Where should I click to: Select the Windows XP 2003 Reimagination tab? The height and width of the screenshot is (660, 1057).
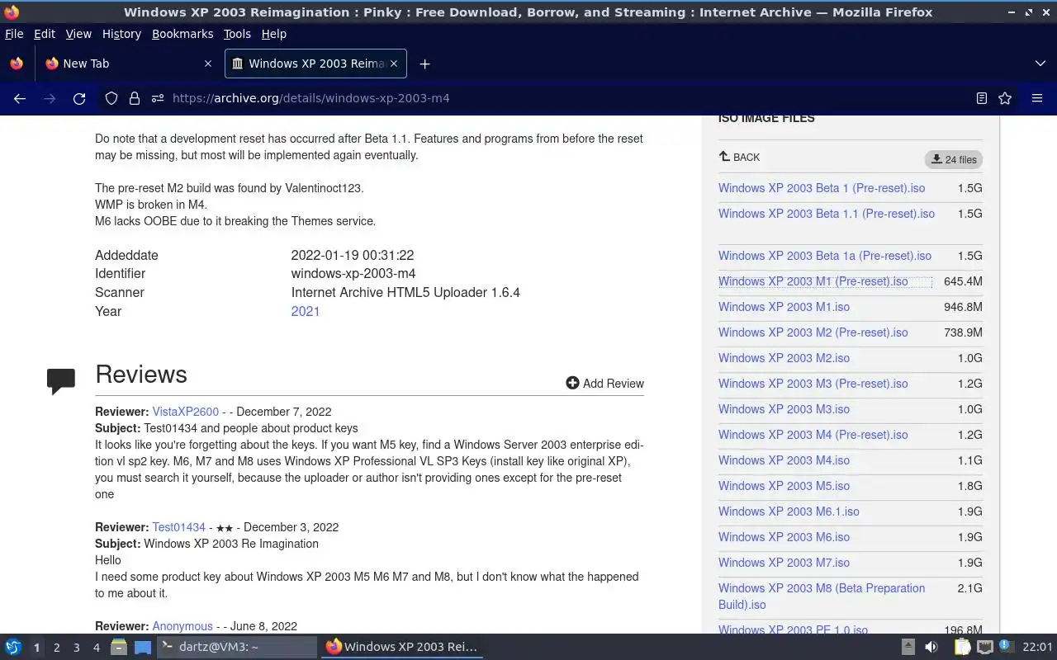pyautogui.click(x=315, y=64)
